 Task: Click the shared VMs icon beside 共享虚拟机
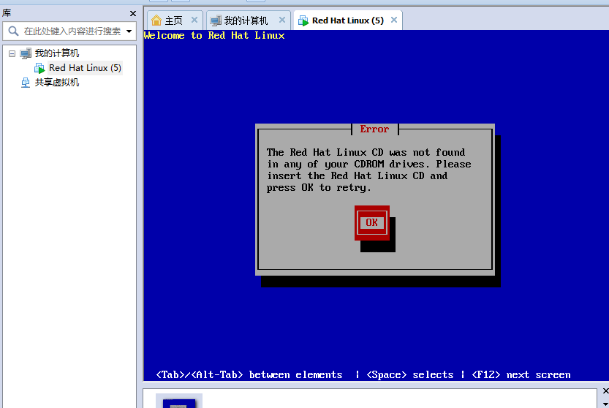click(x=26, y=83)
